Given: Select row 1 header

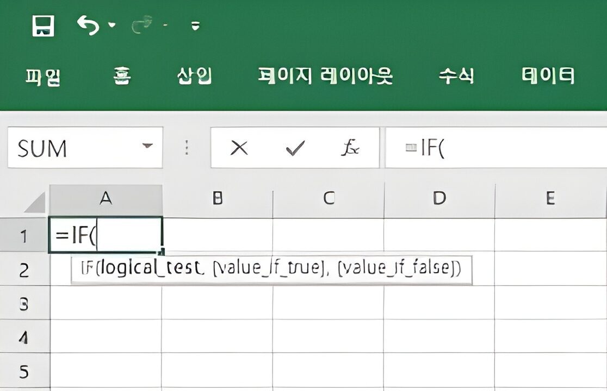Looking at the screenshot, I should click(24, 235).
